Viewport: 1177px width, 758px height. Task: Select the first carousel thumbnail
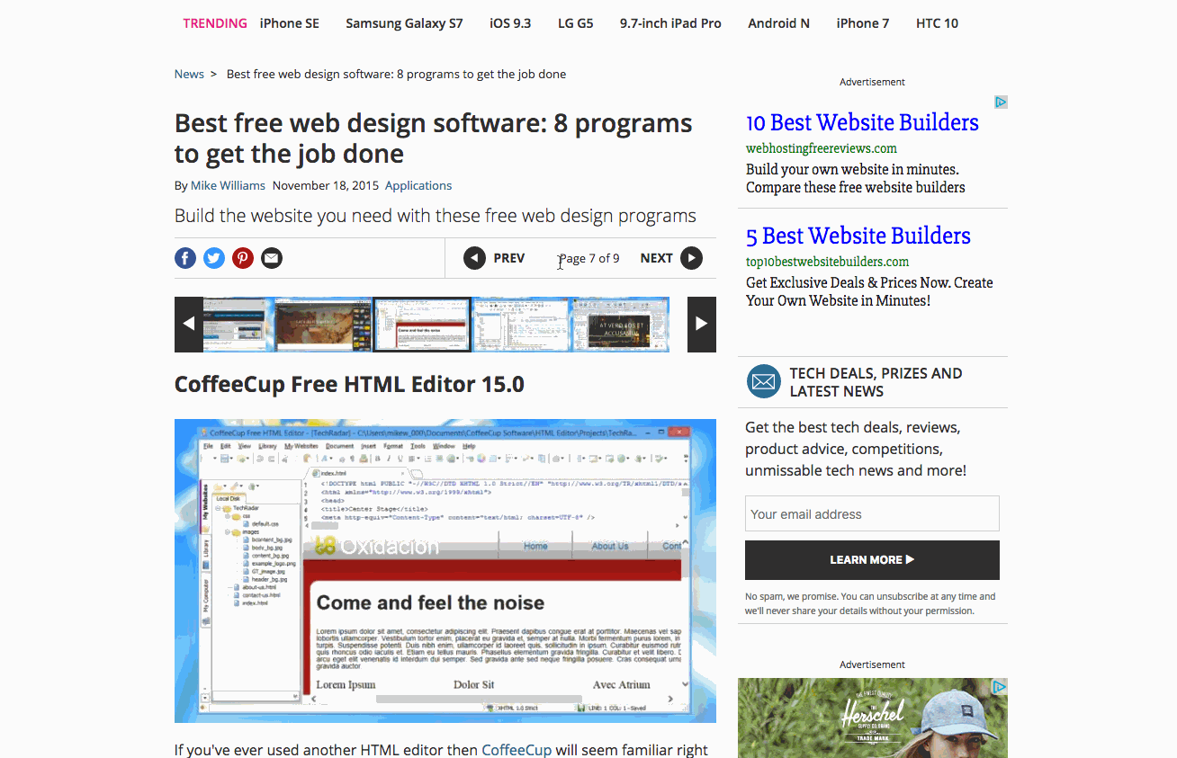point(234,324)
